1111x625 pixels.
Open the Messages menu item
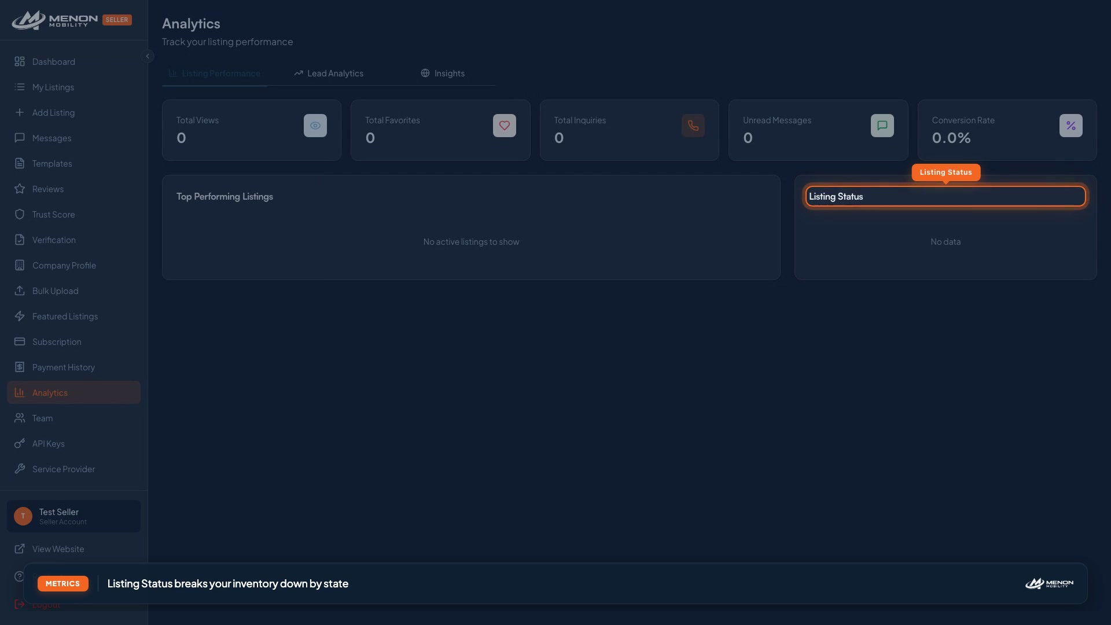point(73,138)
